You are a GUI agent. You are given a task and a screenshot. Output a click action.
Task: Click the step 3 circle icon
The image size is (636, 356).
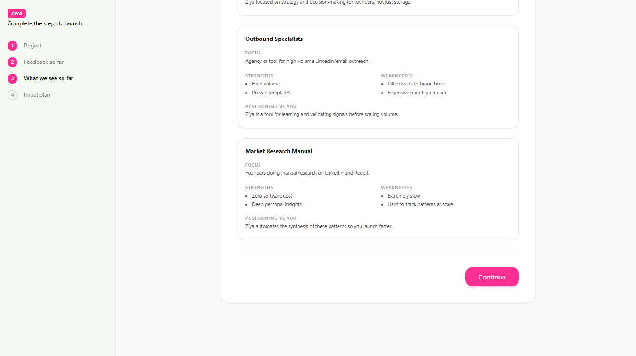12,78
